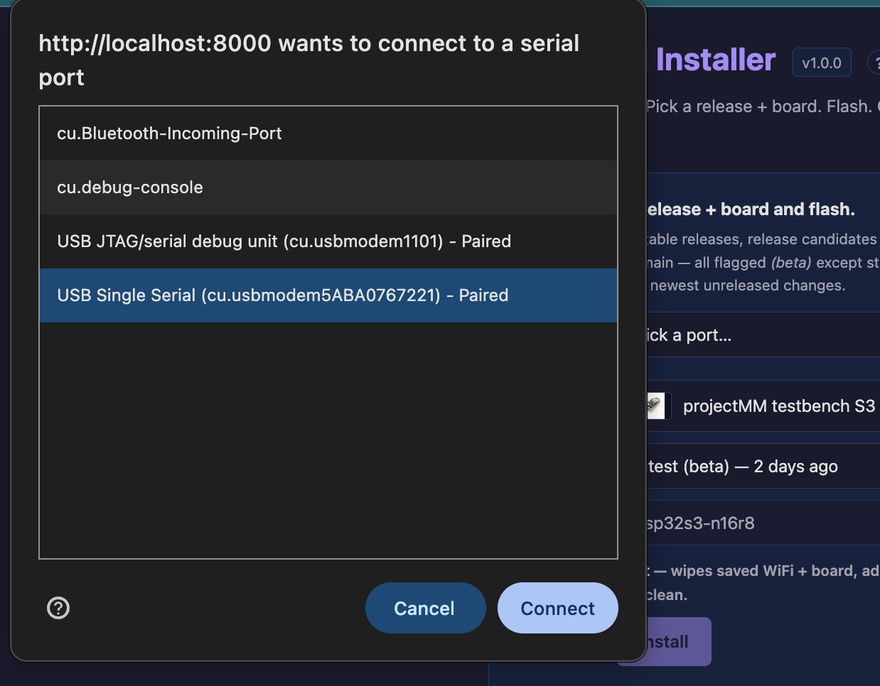Click empty area of serial port list
The width and height of the screenshot is (880, 686).
coord(328,440)
